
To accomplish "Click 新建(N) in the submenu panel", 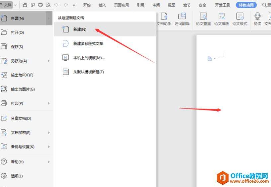I will pos(105,29).
